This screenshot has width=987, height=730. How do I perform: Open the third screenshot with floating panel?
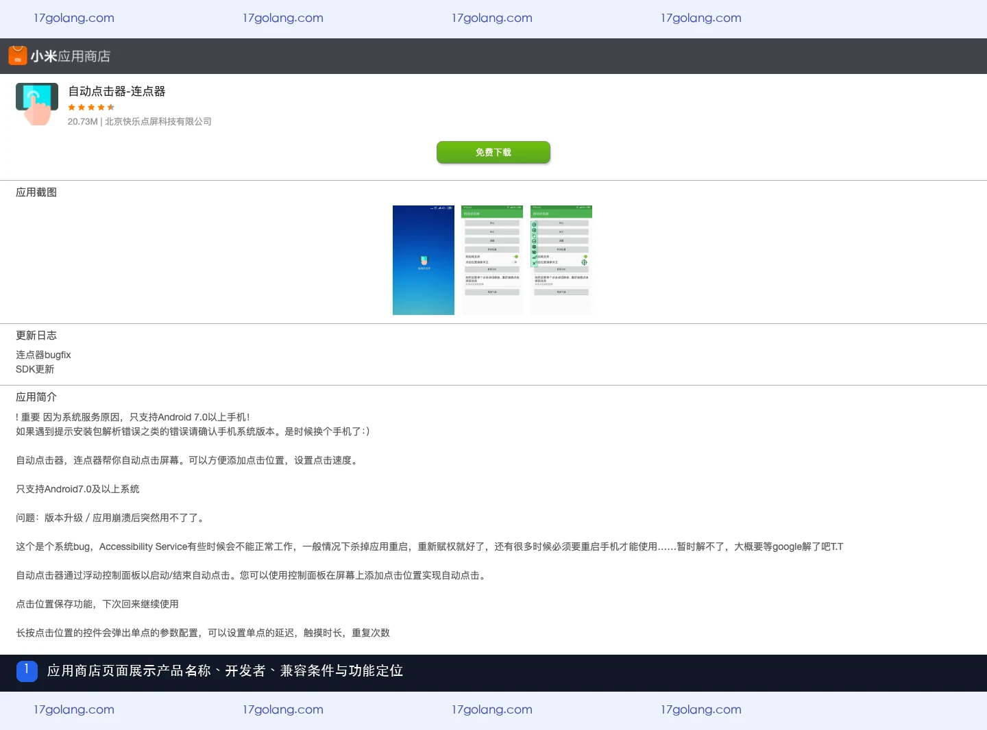click(x=561, y=260)
